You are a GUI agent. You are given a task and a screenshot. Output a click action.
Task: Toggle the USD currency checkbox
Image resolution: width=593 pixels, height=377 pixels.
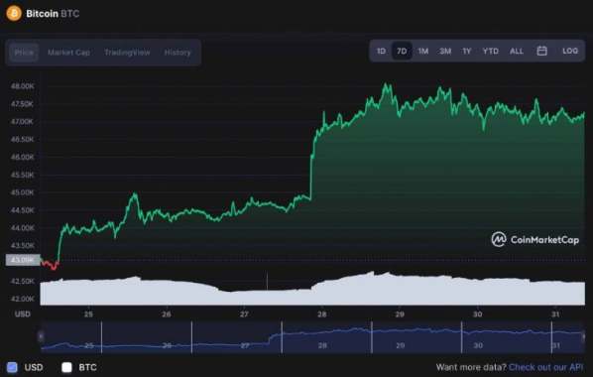[x=12, y=367]
